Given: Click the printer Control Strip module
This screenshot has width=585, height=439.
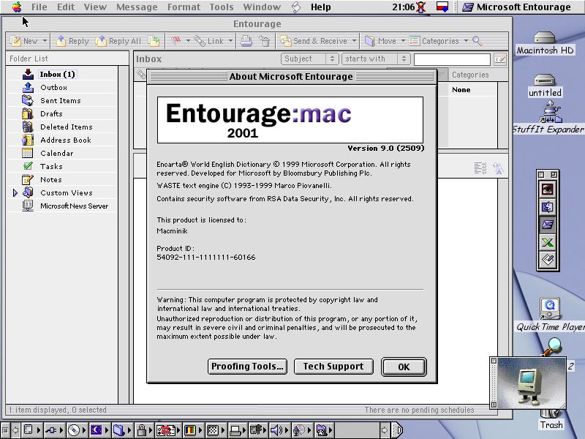Looking at the screenshot, I should (235, 430).
